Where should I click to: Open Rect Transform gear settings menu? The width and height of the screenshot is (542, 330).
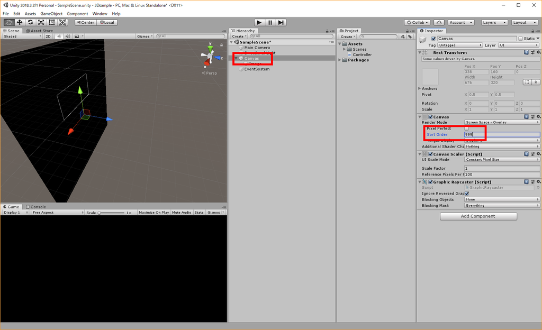tap(538, 52)
